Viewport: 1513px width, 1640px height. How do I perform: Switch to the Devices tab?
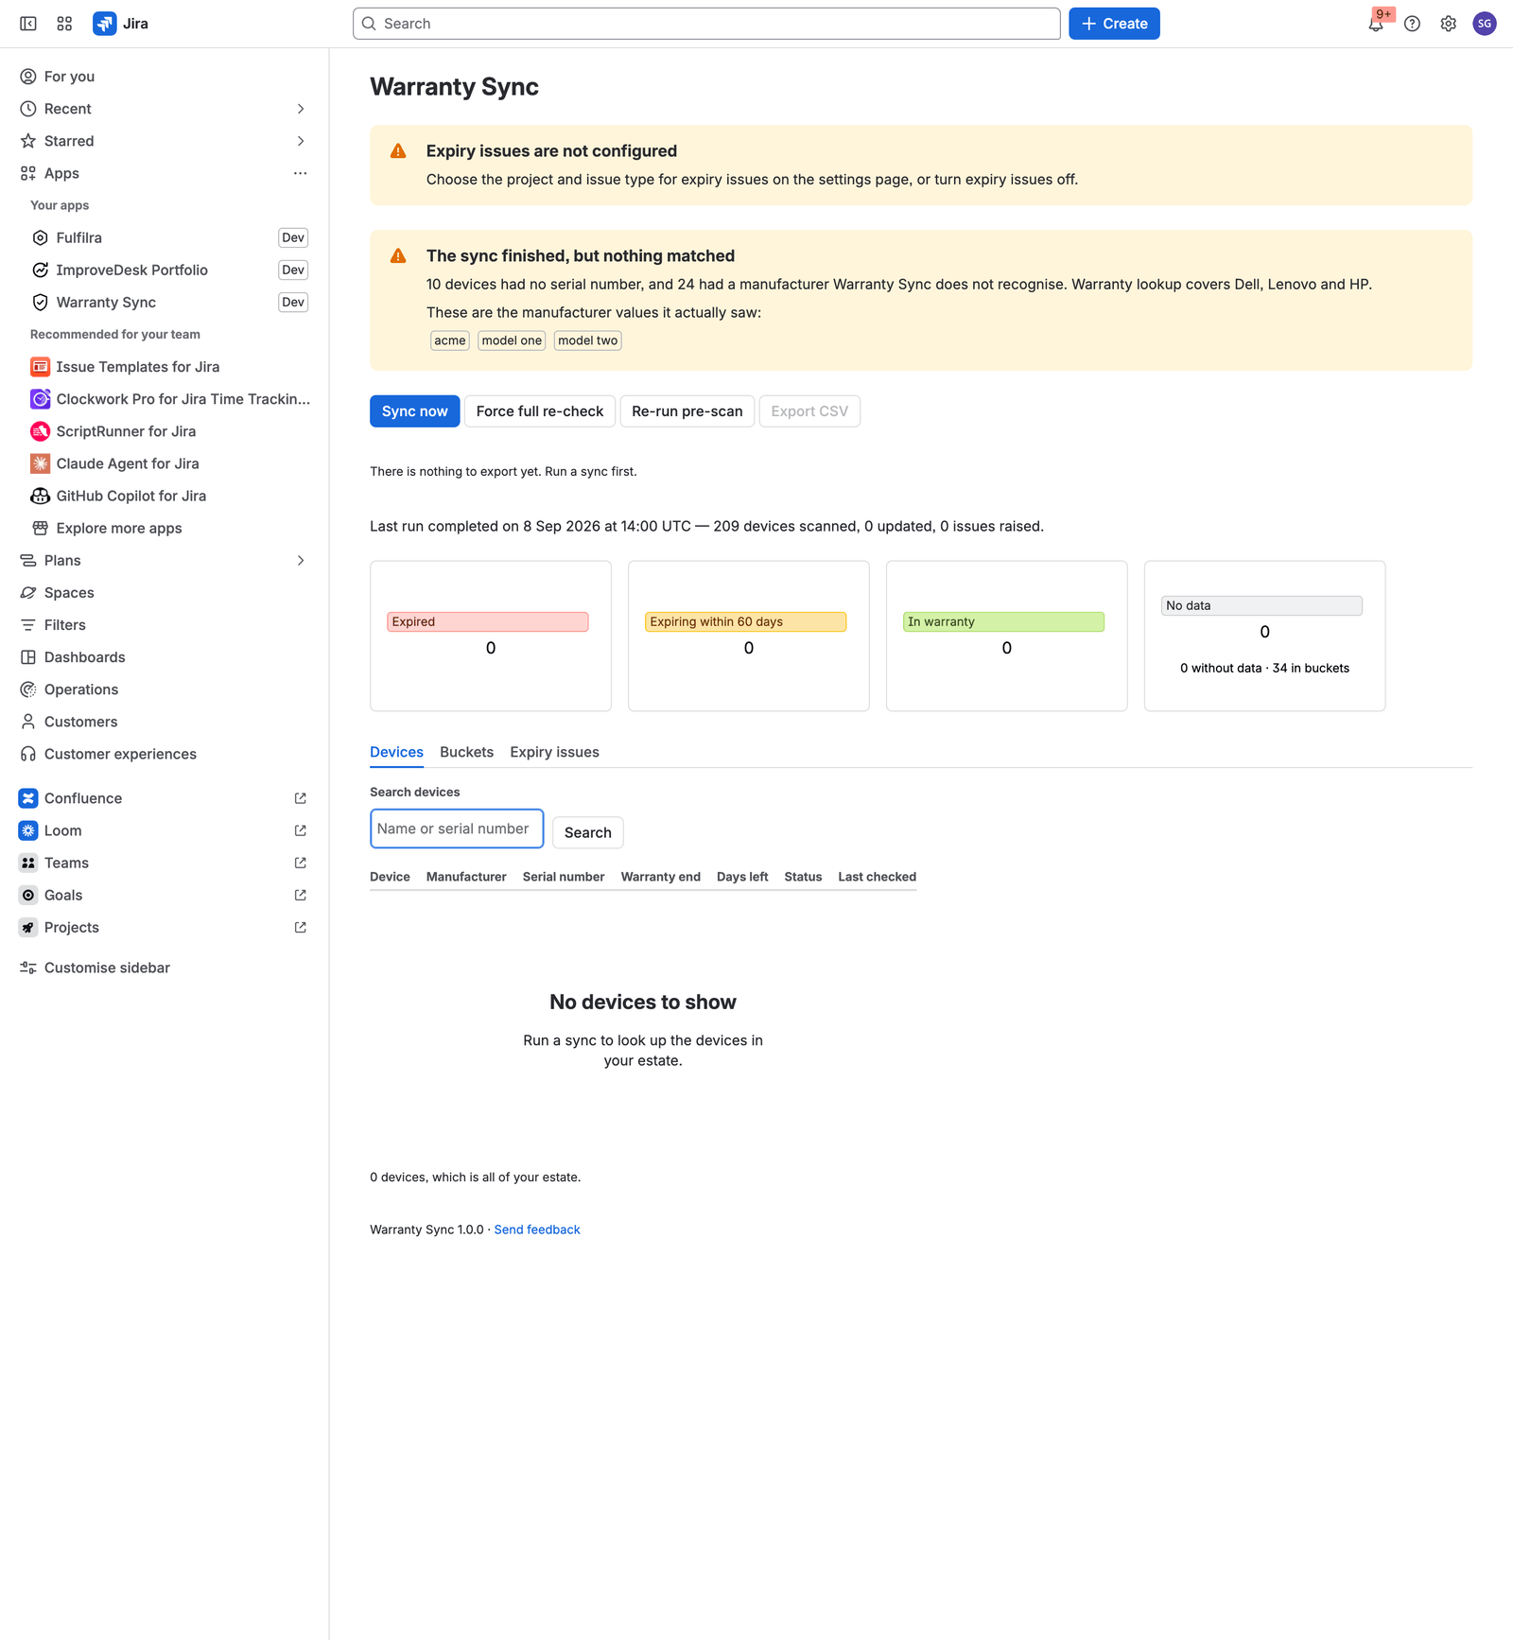coord(396,752)
